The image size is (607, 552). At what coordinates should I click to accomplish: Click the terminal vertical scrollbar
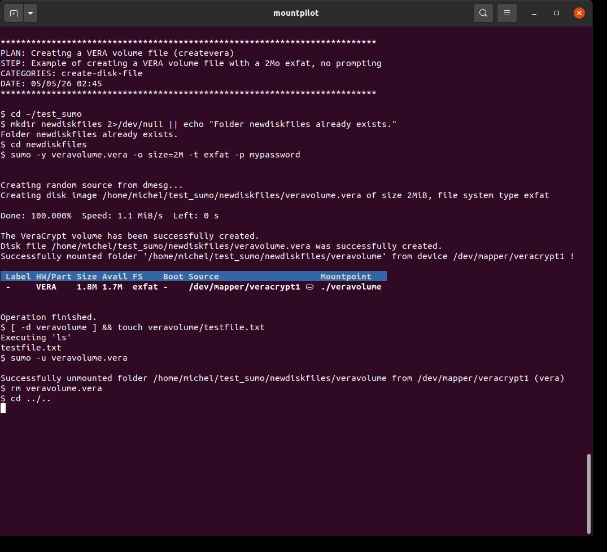click(x=589, y=494)
